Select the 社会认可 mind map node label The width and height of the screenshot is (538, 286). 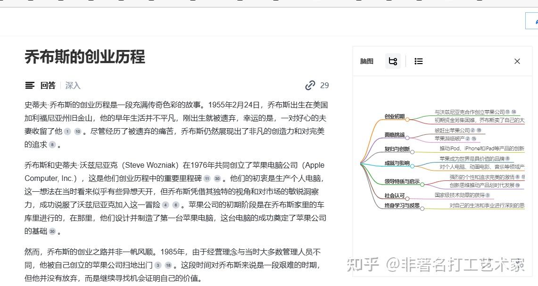pos(395,196)
